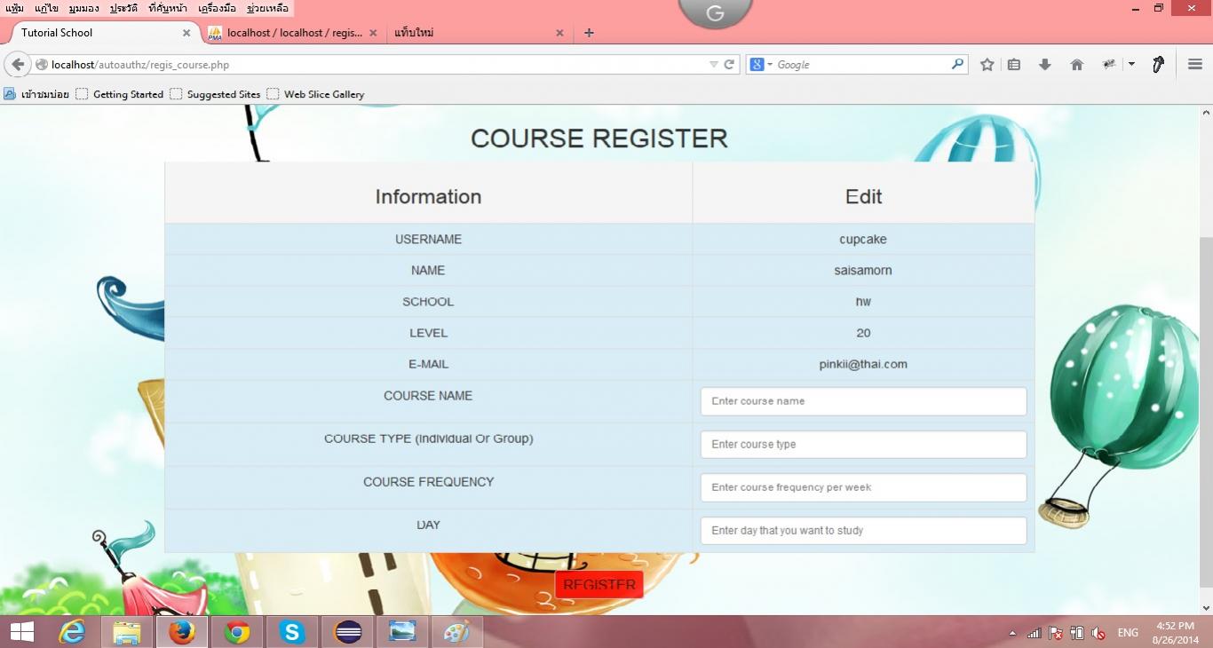Open File Explorer from the taskbar
The image size is (1213, 648).
127,632
